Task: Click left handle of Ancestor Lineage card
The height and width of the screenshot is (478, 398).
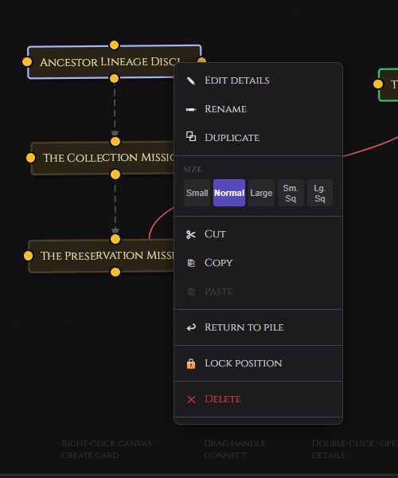Action: click(x=27, y=62)
